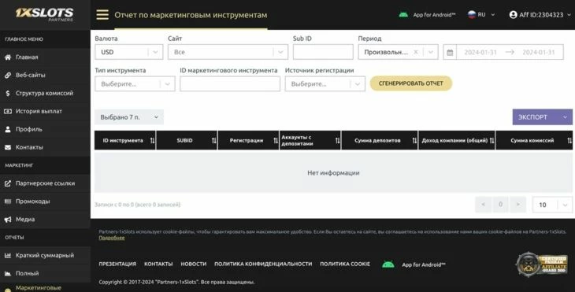Click the calendar icon in date field
The height and width of the screenshot is (292, 575).
point(450,53)
